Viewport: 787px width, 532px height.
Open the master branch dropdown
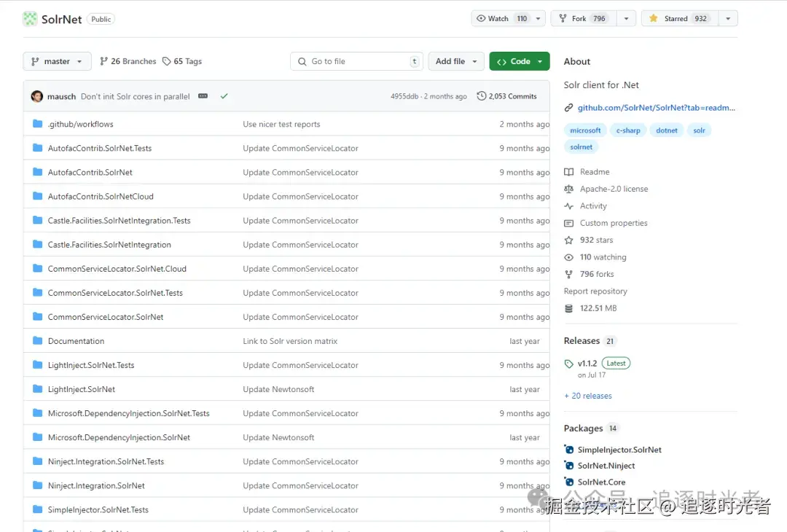coord(58,61)
